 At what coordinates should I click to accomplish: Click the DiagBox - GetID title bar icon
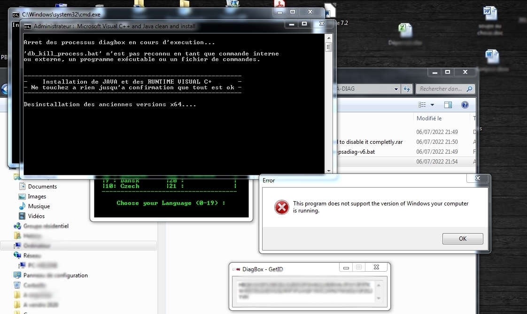coord(237,269)
